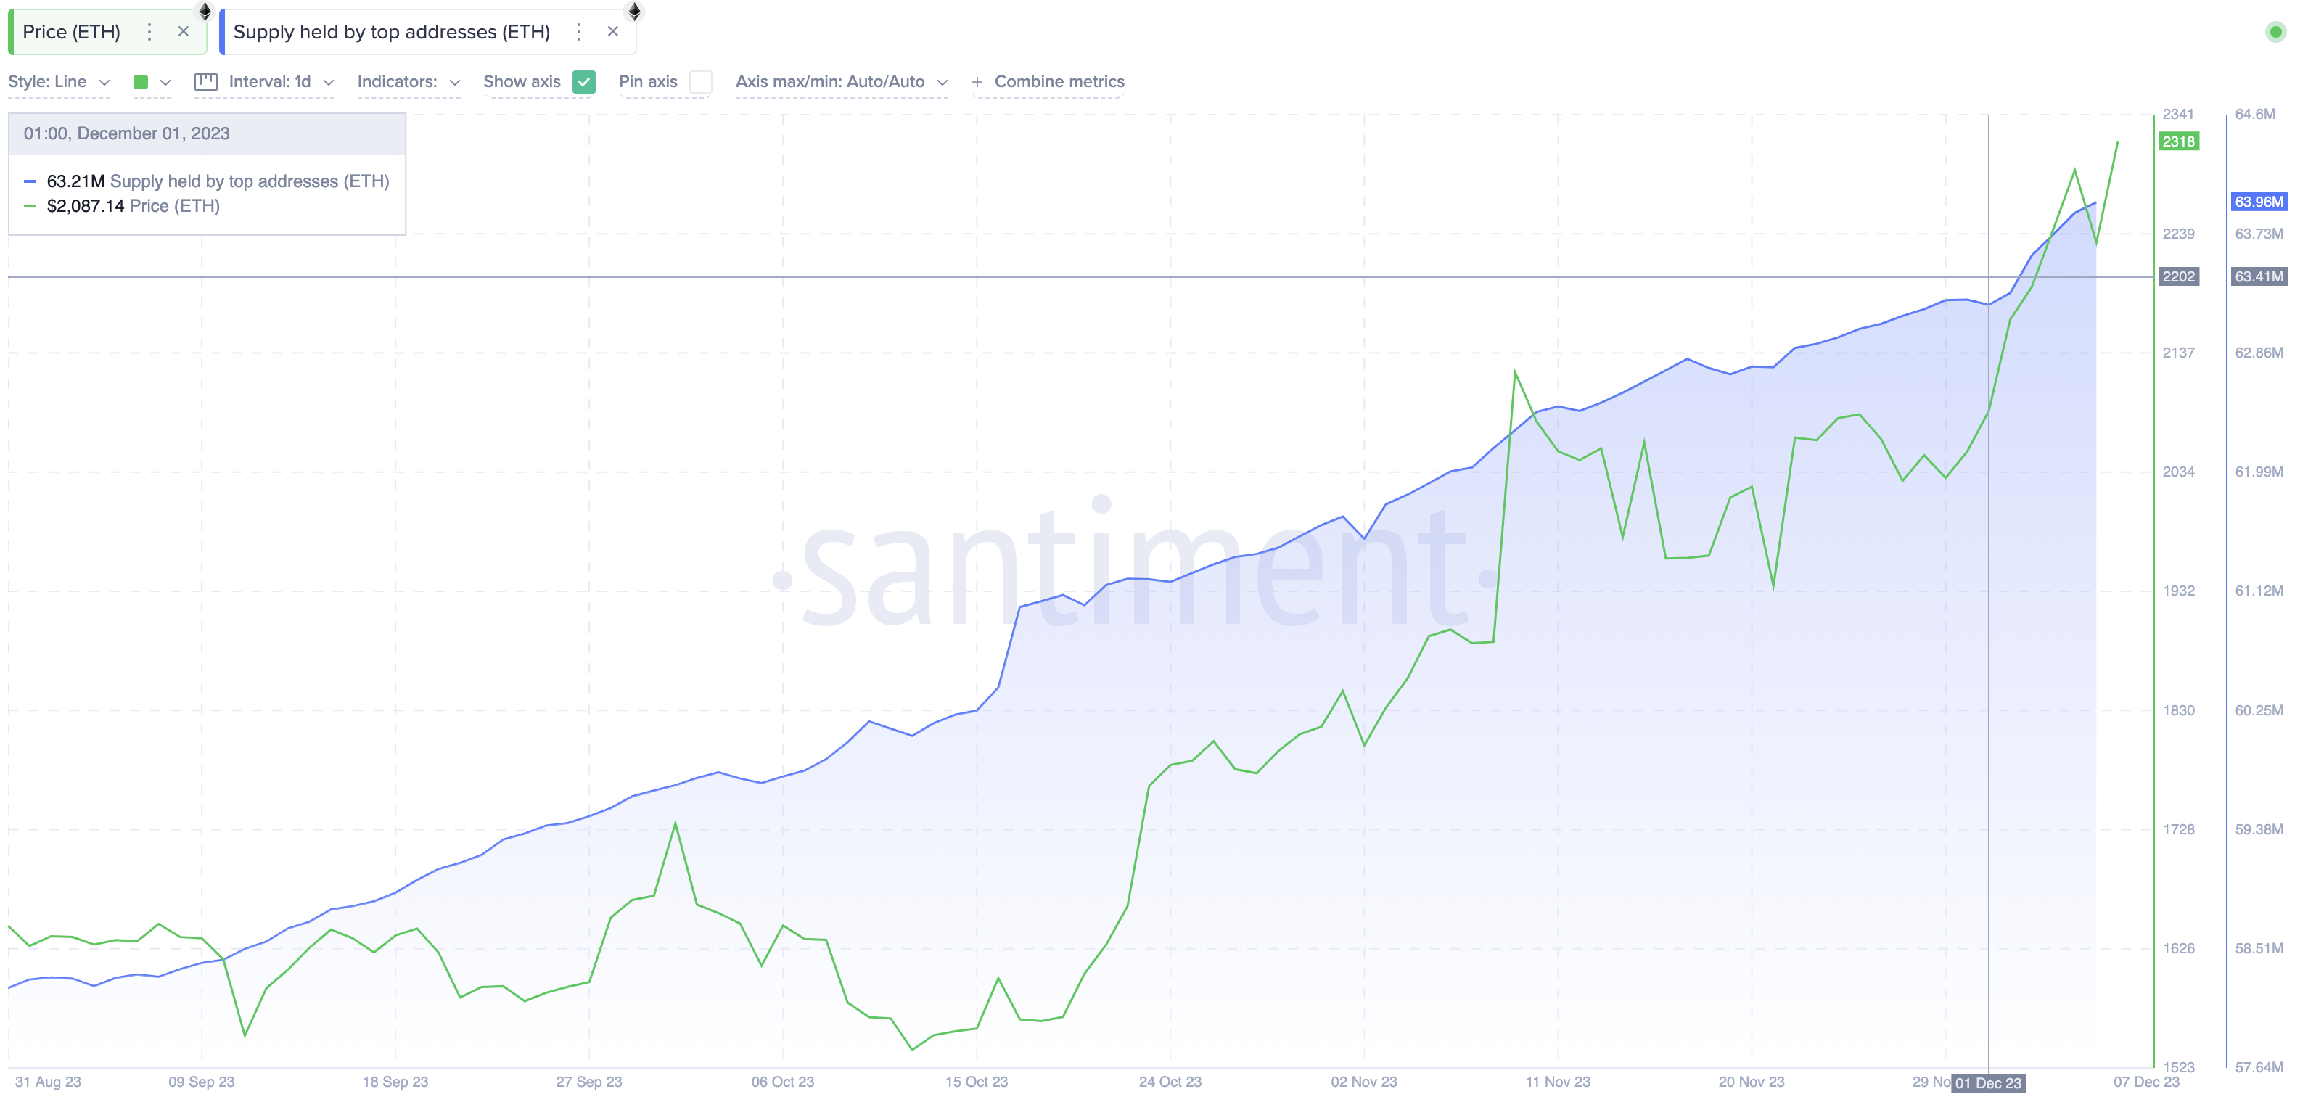Enable the Pin axis checkbox

click(x=700, y=82)
